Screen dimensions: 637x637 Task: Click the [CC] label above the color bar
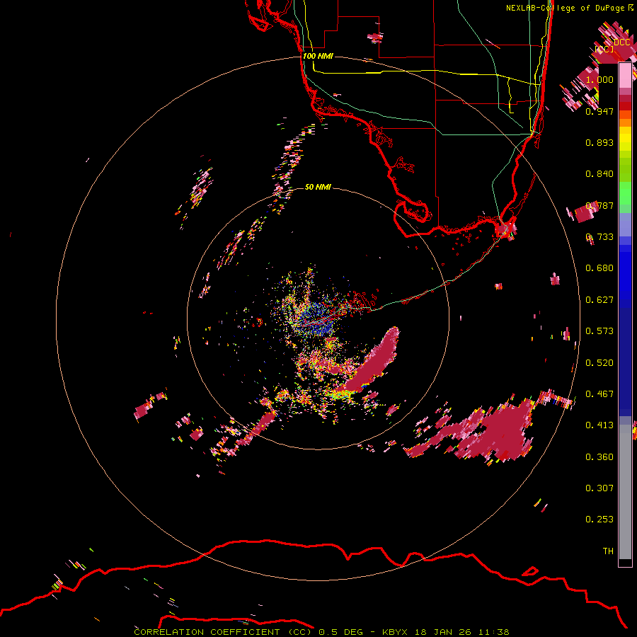tap(604, 49)
